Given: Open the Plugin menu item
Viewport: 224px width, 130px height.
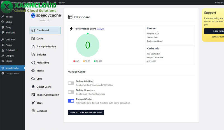Looking at the screenshot, I should (12, 45).
